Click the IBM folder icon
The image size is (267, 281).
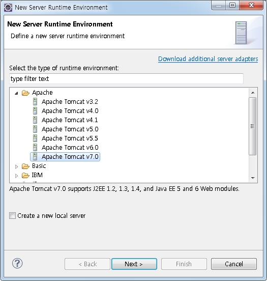25,175
